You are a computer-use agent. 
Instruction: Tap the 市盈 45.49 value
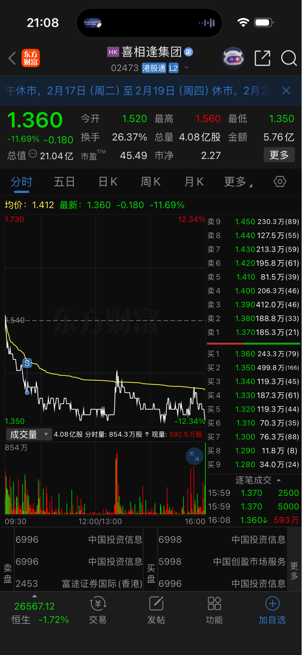tap(133, 156)
